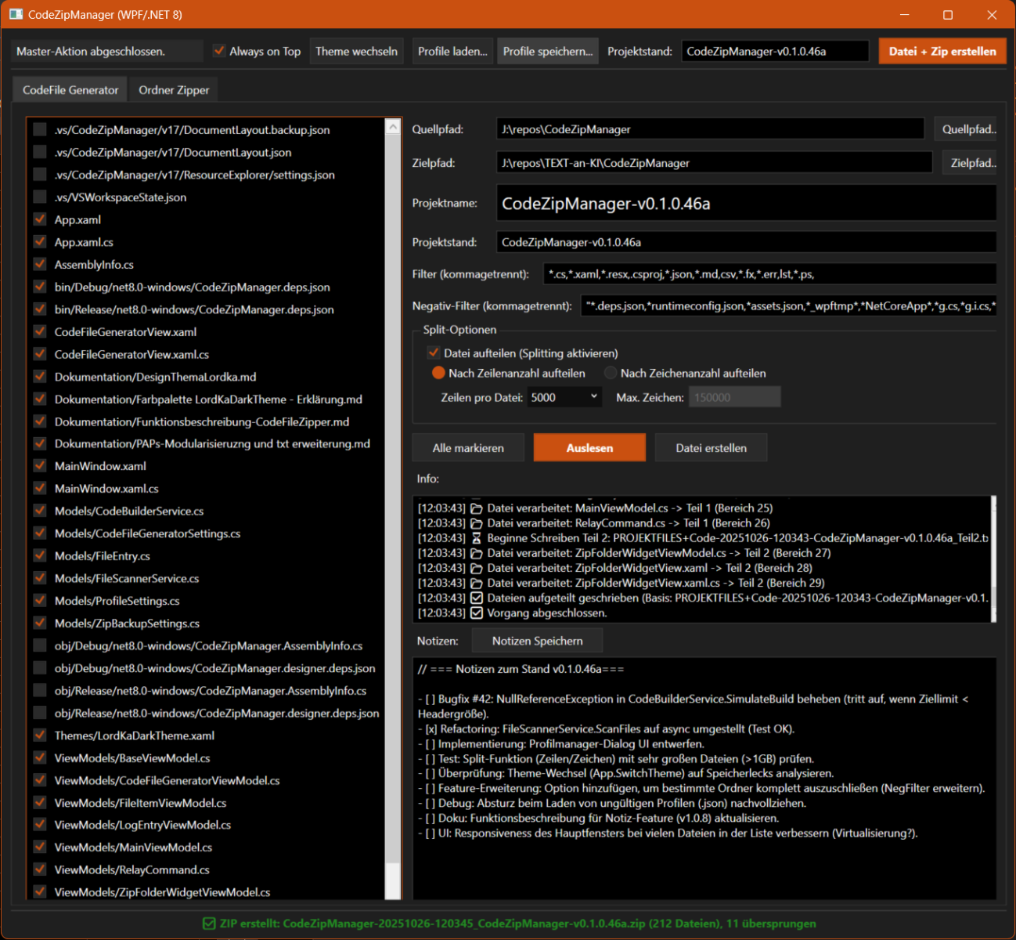Image resolution: width=1016 pixels, height=940 pixels.
Task: Click folder icon beside the RelayCommand.cs log entry
Action: (x=476, y=523)
